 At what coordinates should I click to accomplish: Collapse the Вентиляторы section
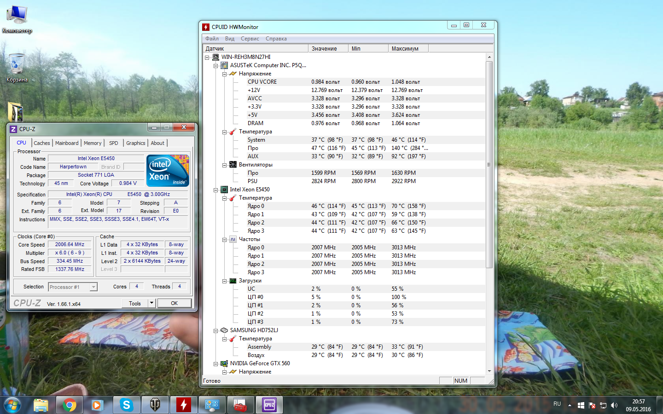click(225, 165)
